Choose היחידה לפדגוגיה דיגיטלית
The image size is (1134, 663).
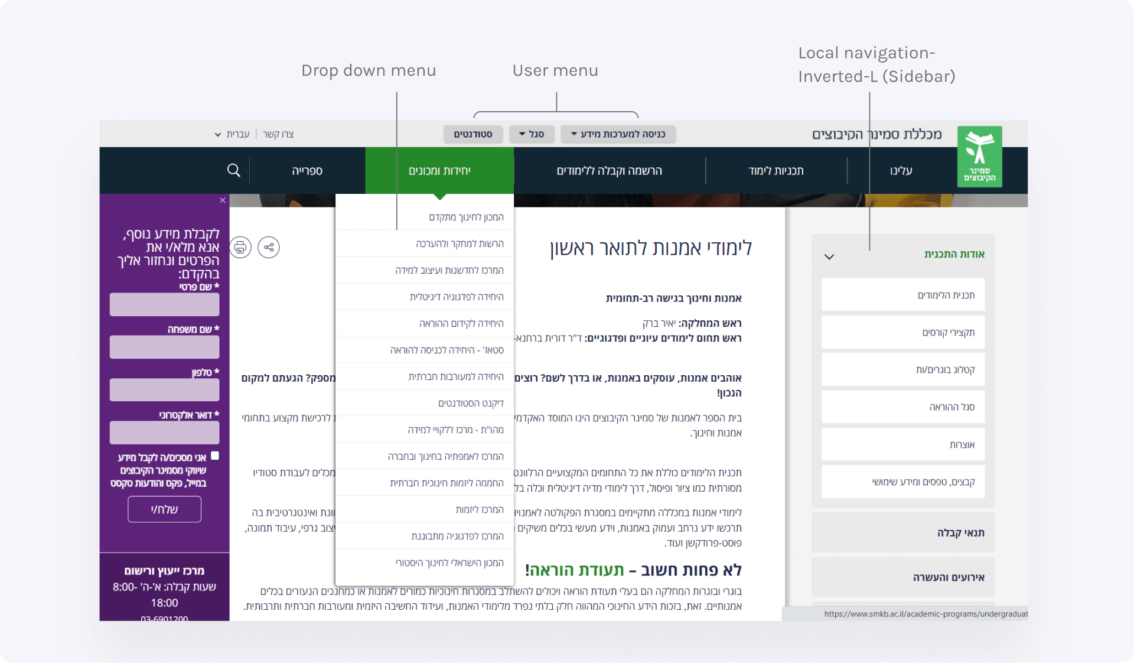[425, 297]
